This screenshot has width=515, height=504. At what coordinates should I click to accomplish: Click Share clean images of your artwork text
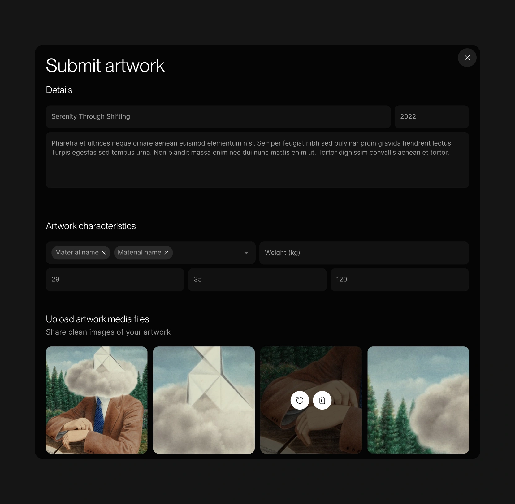(x=108, y=332)
